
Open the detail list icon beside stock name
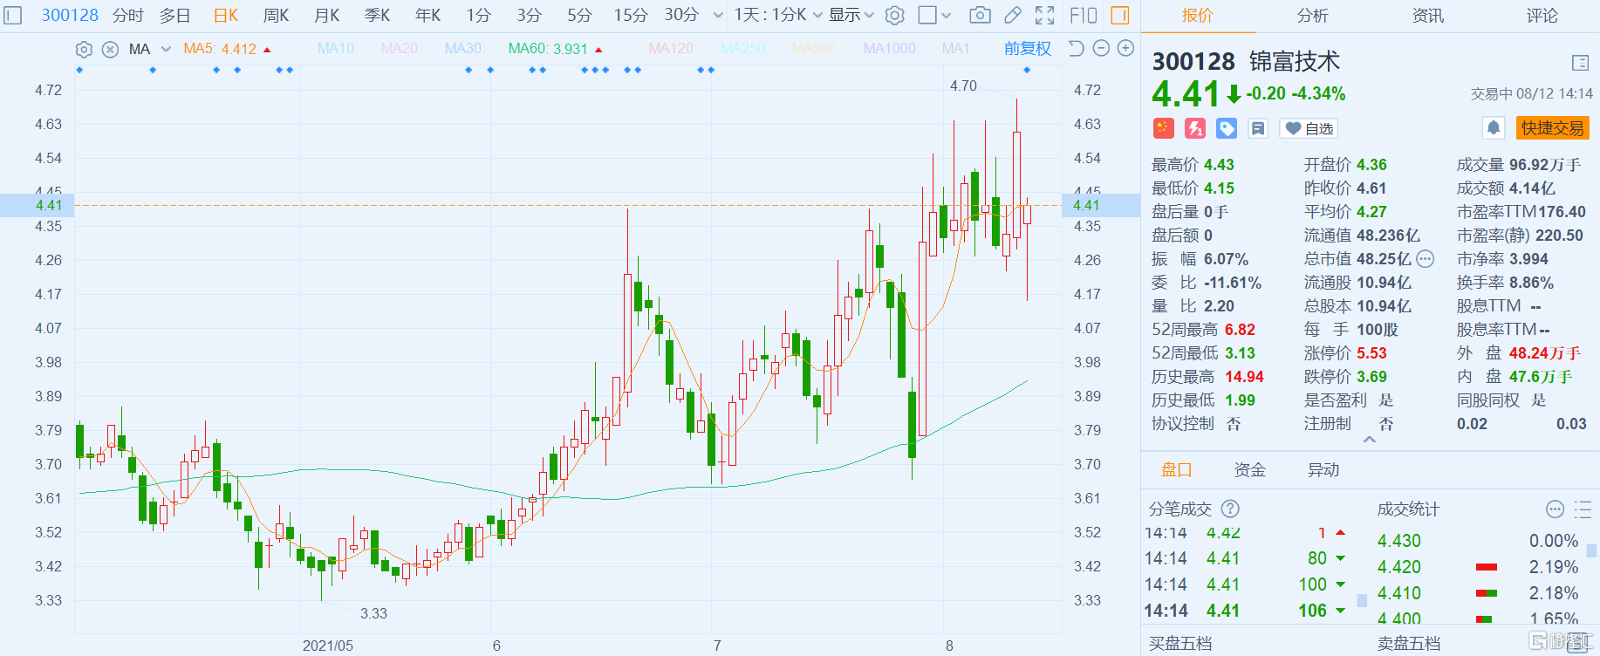[x=1580, y=63]
